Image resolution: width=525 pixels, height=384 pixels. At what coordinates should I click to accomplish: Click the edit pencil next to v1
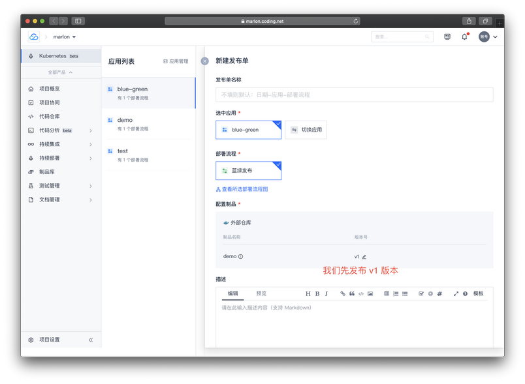click(364, 257)
